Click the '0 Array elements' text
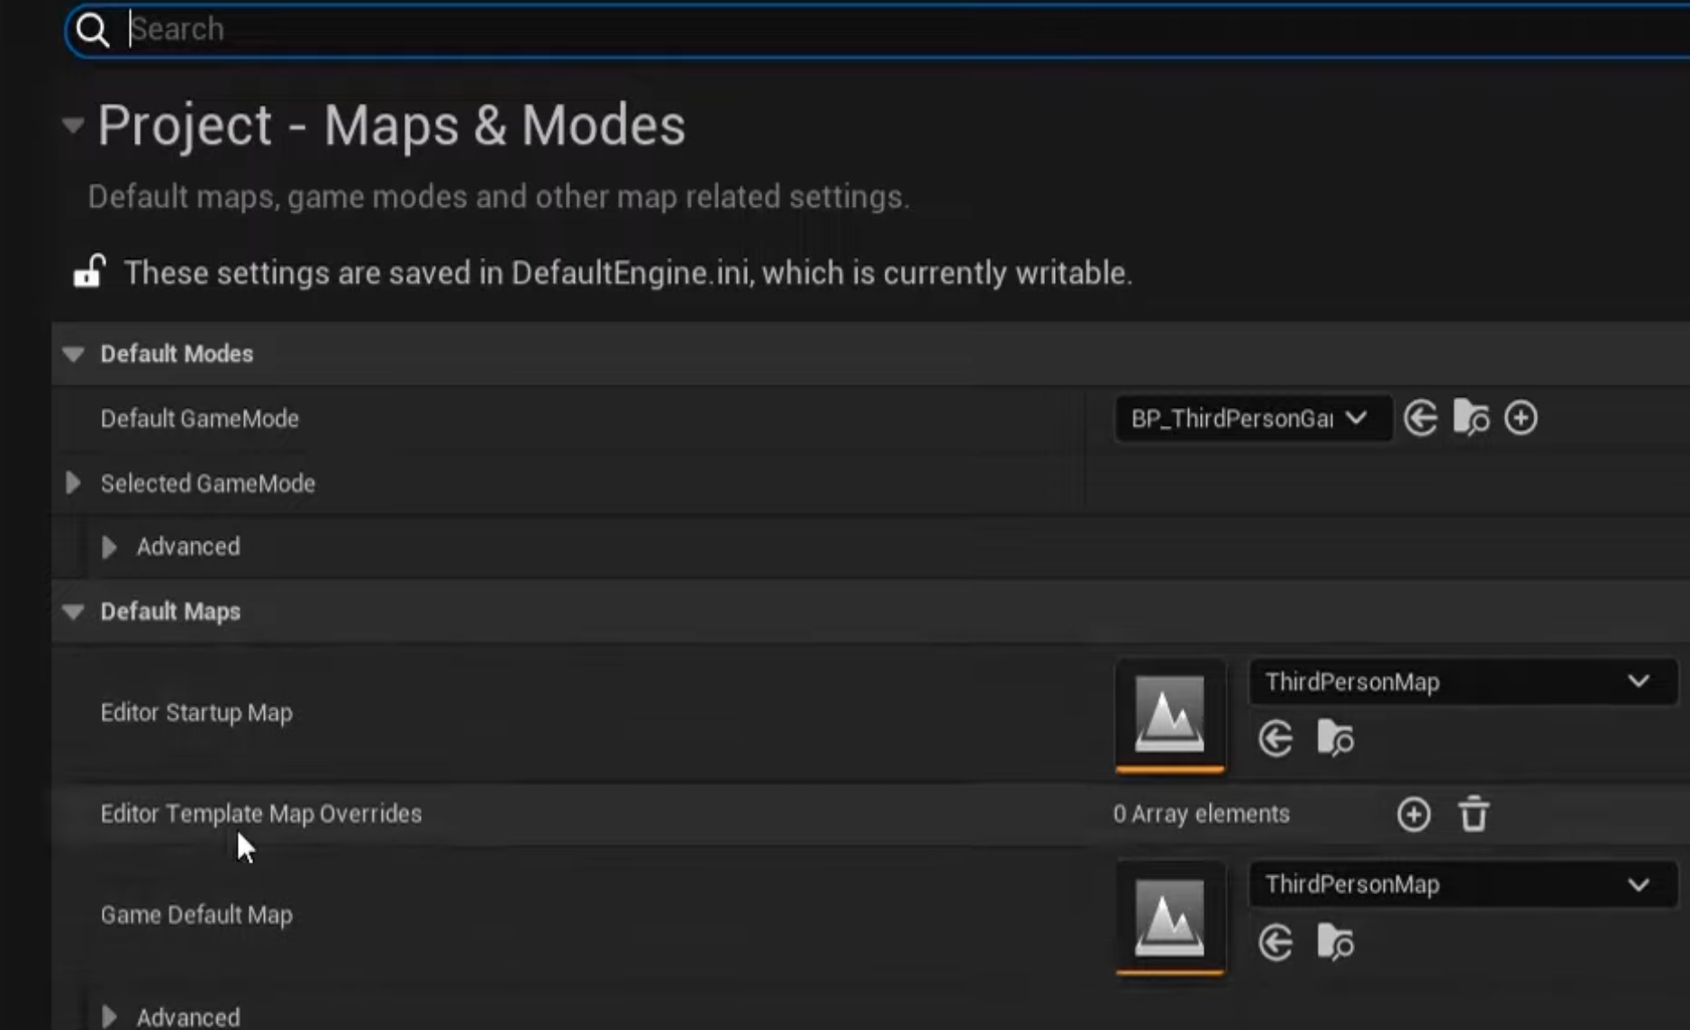This screenshot has width=1690, height=1030. (x=1202, y=814)
